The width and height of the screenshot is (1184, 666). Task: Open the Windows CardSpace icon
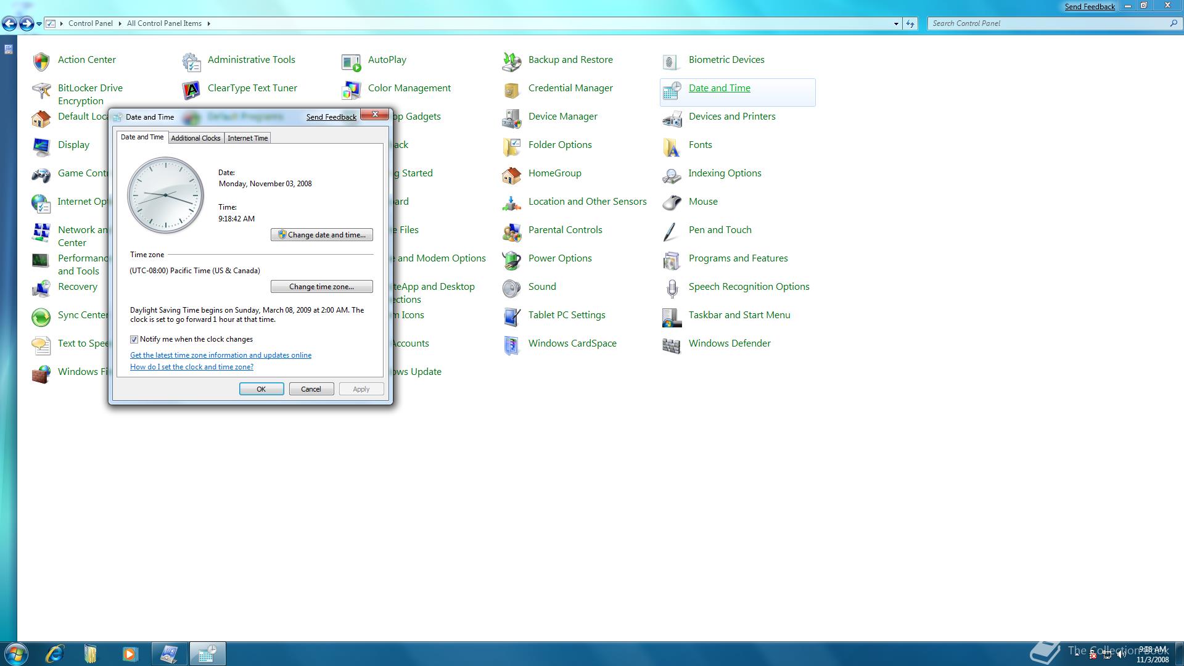pyautogui.click(x=512, y=345)
